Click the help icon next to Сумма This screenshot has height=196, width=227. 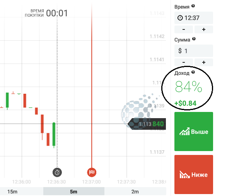coord(194,39)
